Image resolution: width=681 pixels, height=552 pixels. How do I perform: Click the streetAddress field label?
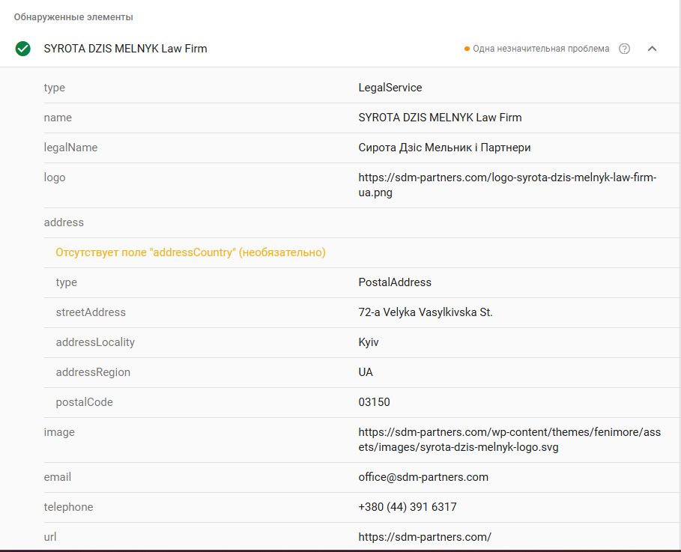click(91, 312)
